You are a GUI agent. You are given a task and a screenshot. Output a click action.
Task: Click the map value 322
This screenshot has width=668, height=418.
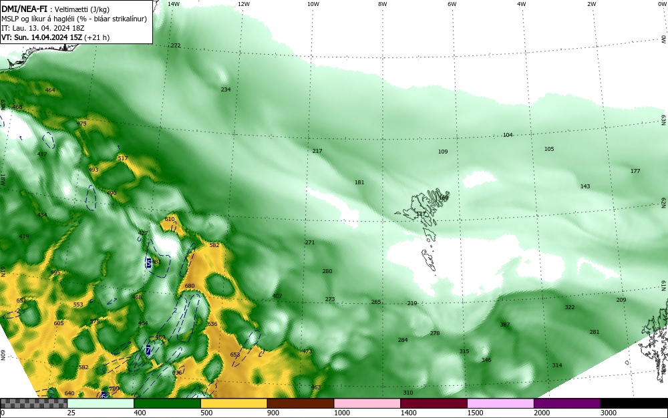click(570, 307)
